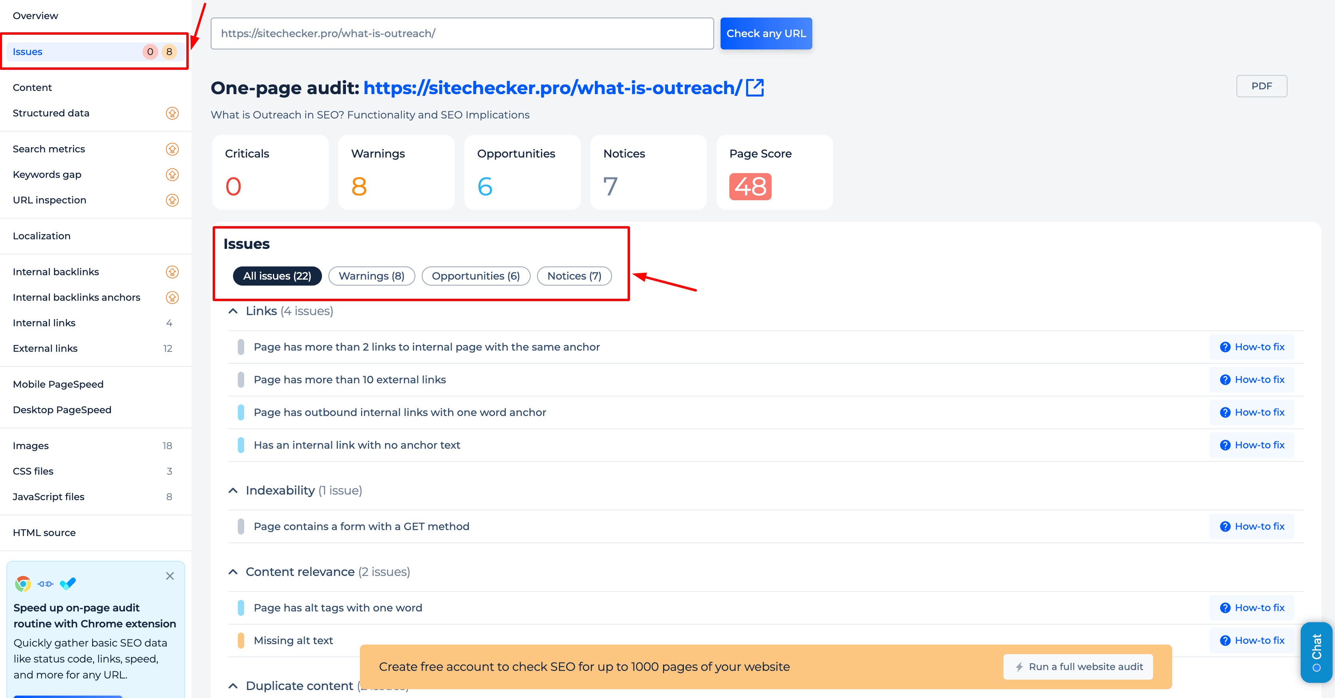Screen dimensions: 1335x698
Task: Click the link-connector icon in the promo card
Action: point(45,584)
